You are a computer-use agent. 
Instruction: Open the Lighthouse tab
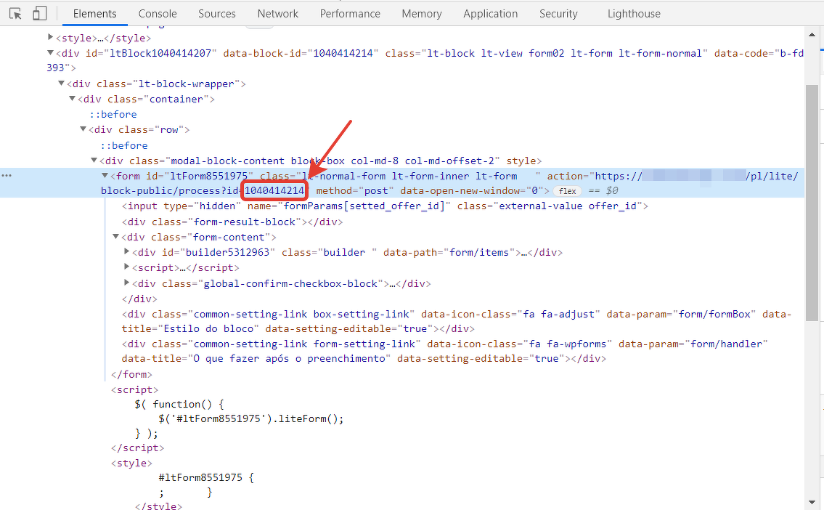[634, 14]
